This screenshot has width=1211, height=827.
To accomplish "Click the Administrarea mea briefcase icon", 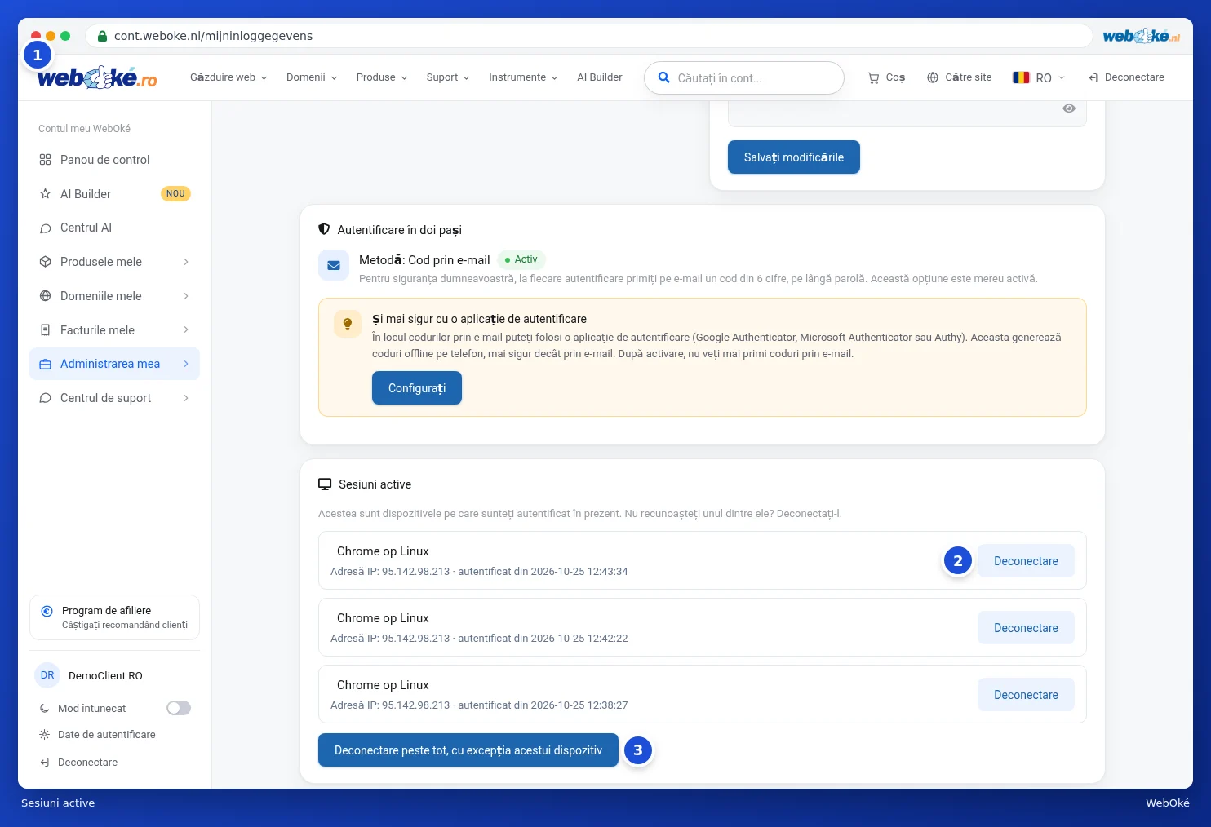I will coord(46,365).
